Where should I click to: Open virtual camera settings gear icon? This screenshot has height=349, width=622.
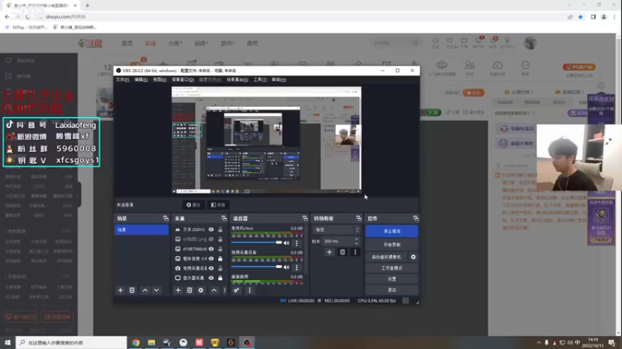tap(414, 257)
